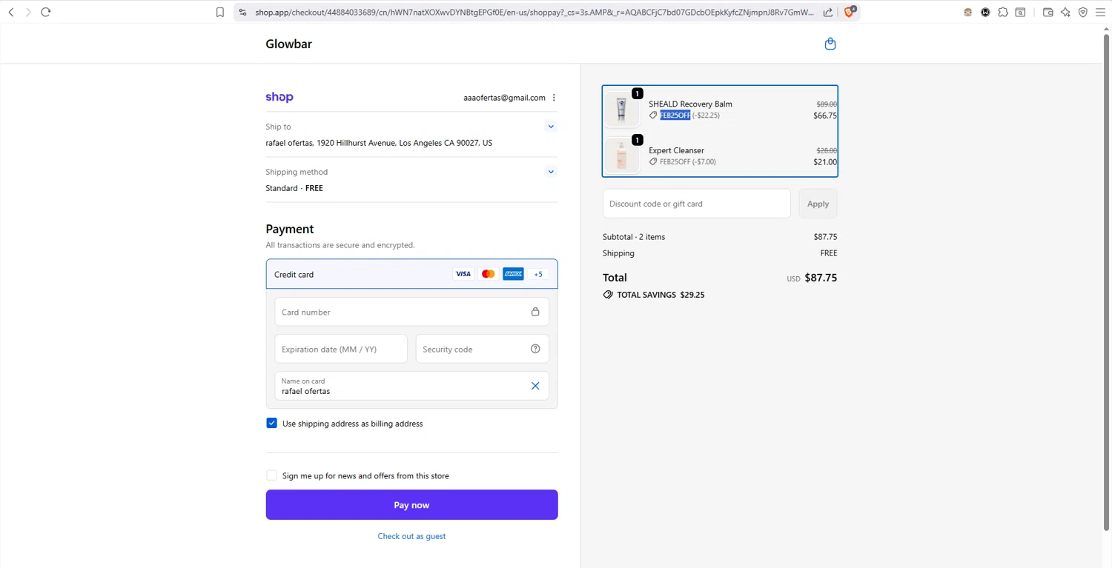Click the aaaofertas@gmail.com email text

pyautogui.click(x=504, y=98)
